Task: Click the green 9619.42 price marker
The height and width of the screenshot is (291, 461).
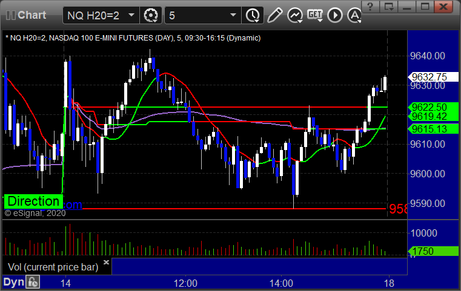Action: [433, 117]
